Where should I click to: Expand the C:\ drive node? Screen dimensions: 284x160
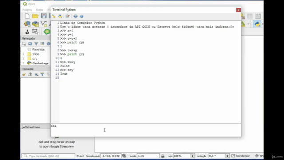pyautogui.click(x=24, y=59)
